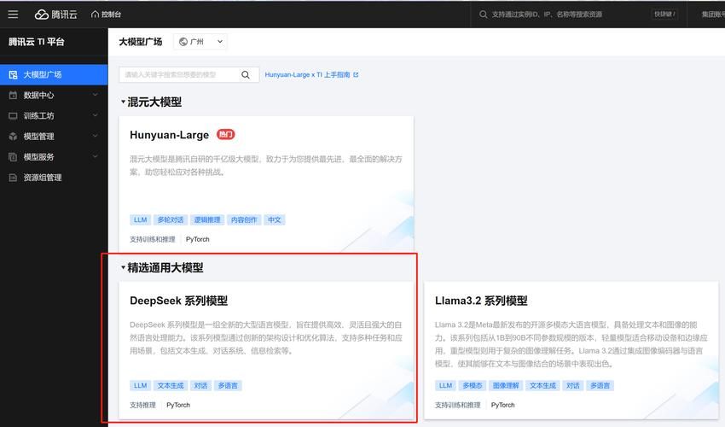Screen dimensions: 725x427
Task: Click the external link icon beside 上手指南
Action: click(x=356, y=74)
